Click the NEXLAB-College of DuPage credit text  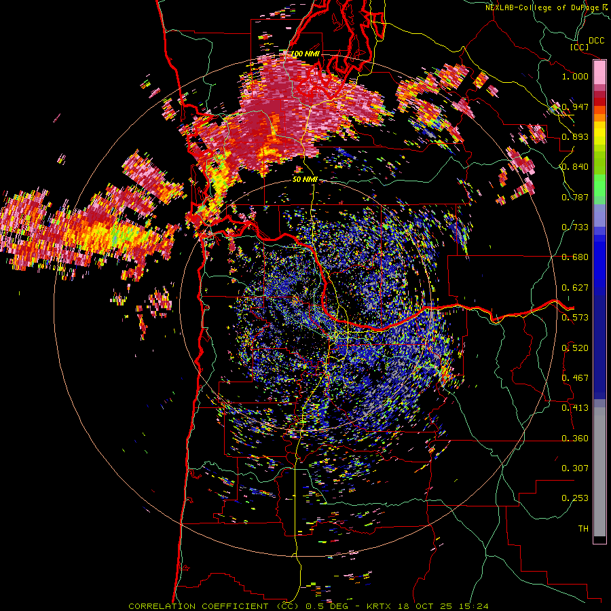click(x=543, y=7)
